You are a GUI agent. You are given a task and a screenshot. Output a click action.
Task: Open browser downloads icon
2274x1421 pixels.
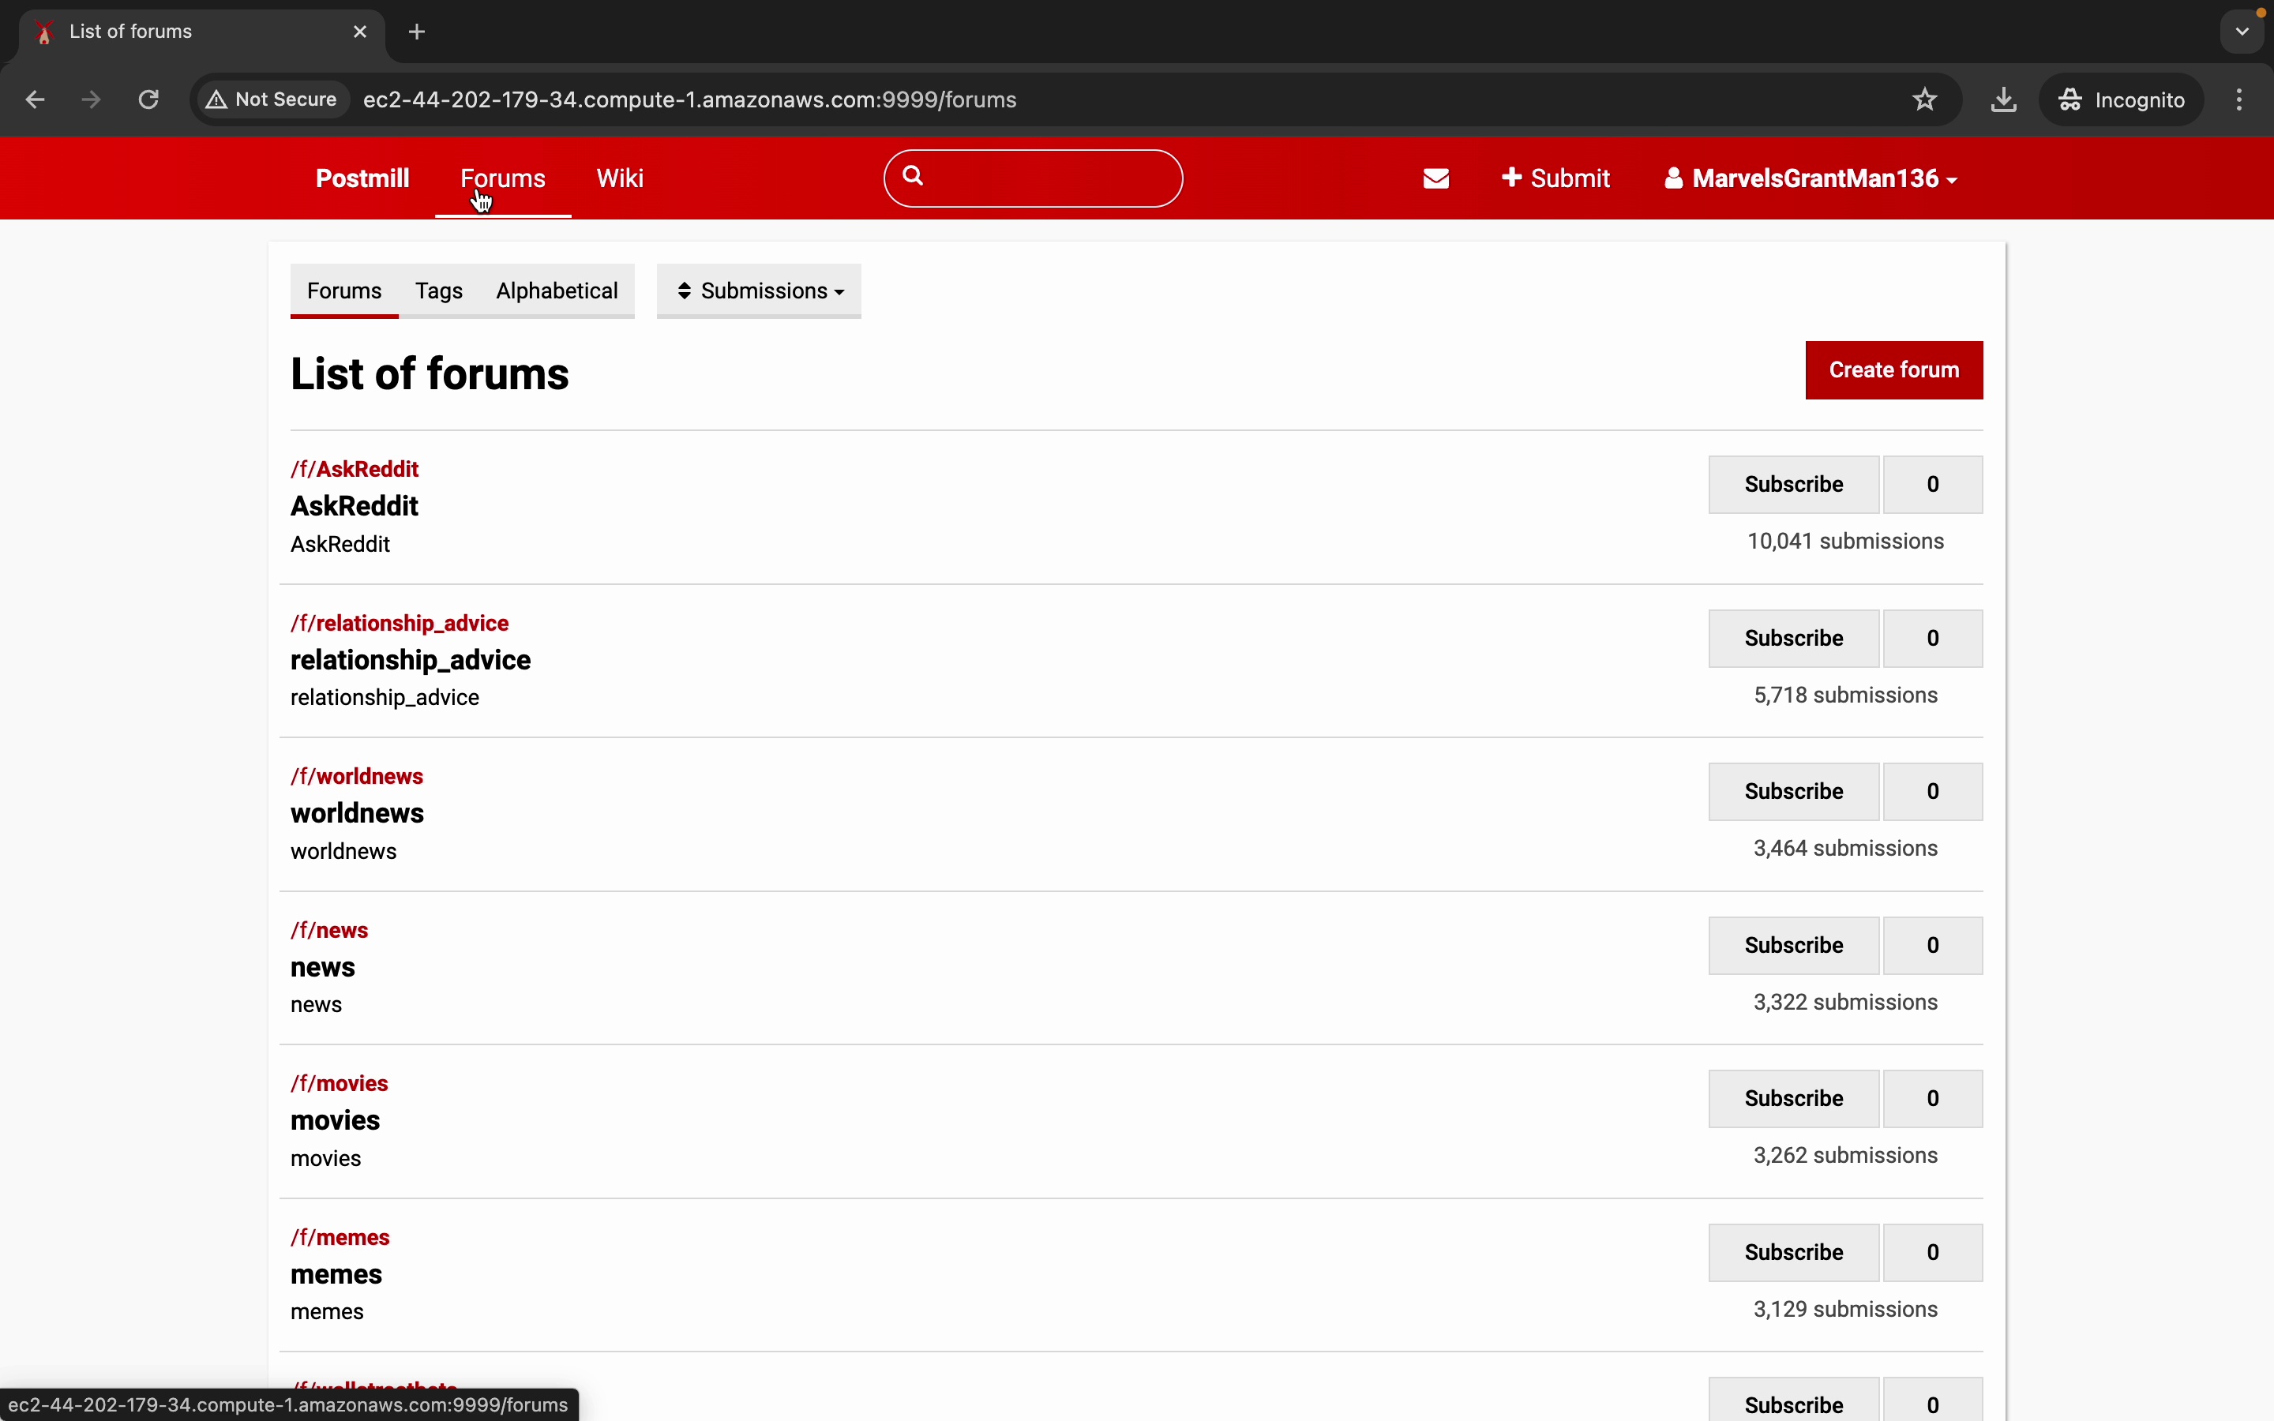(2003, 99)
